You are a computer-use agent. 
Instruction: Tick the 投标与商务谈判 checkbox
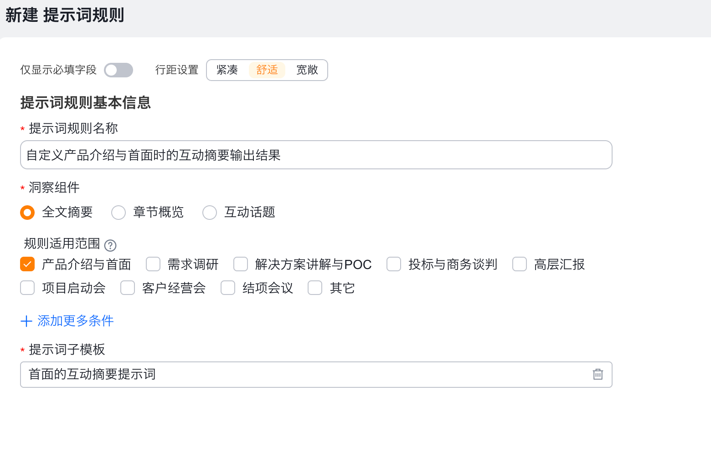pos(394,264)
